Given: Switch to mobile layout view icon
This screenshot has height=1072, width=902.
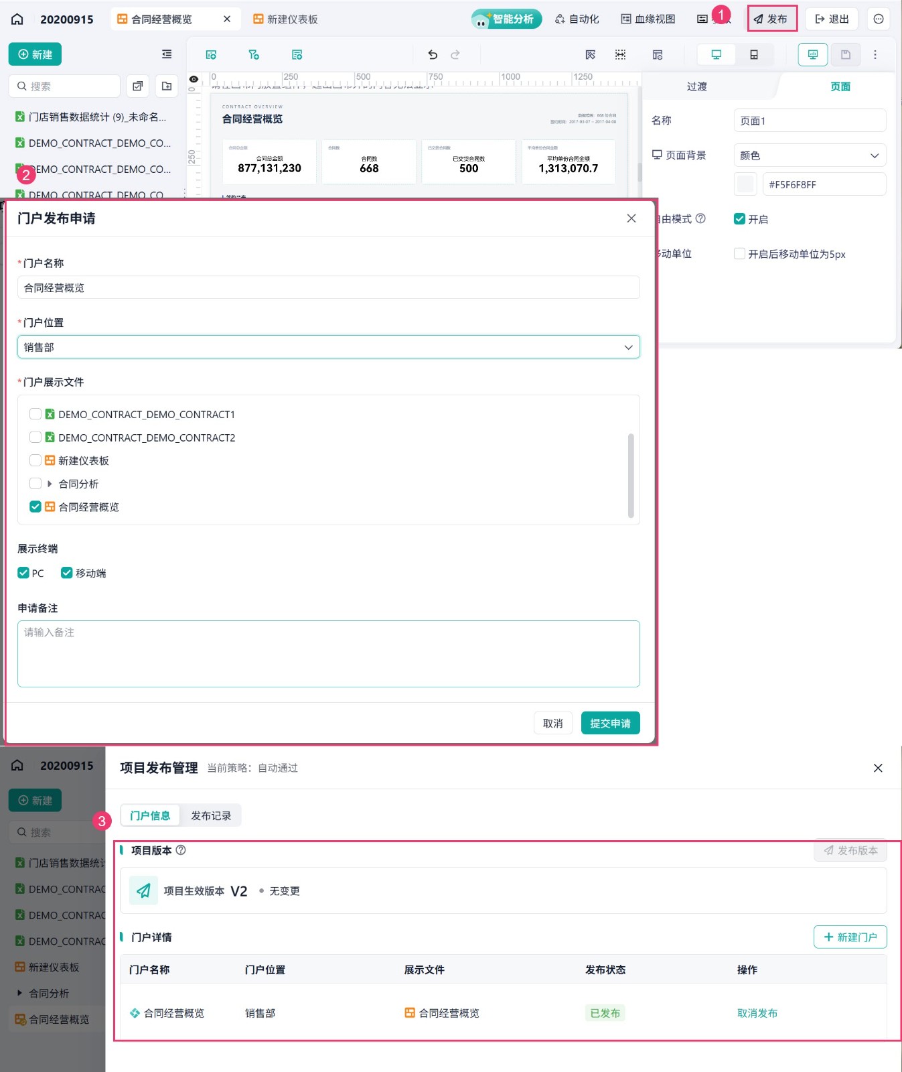Looking at the screenshot, I should pyautogui.click(x=754, y=55).
